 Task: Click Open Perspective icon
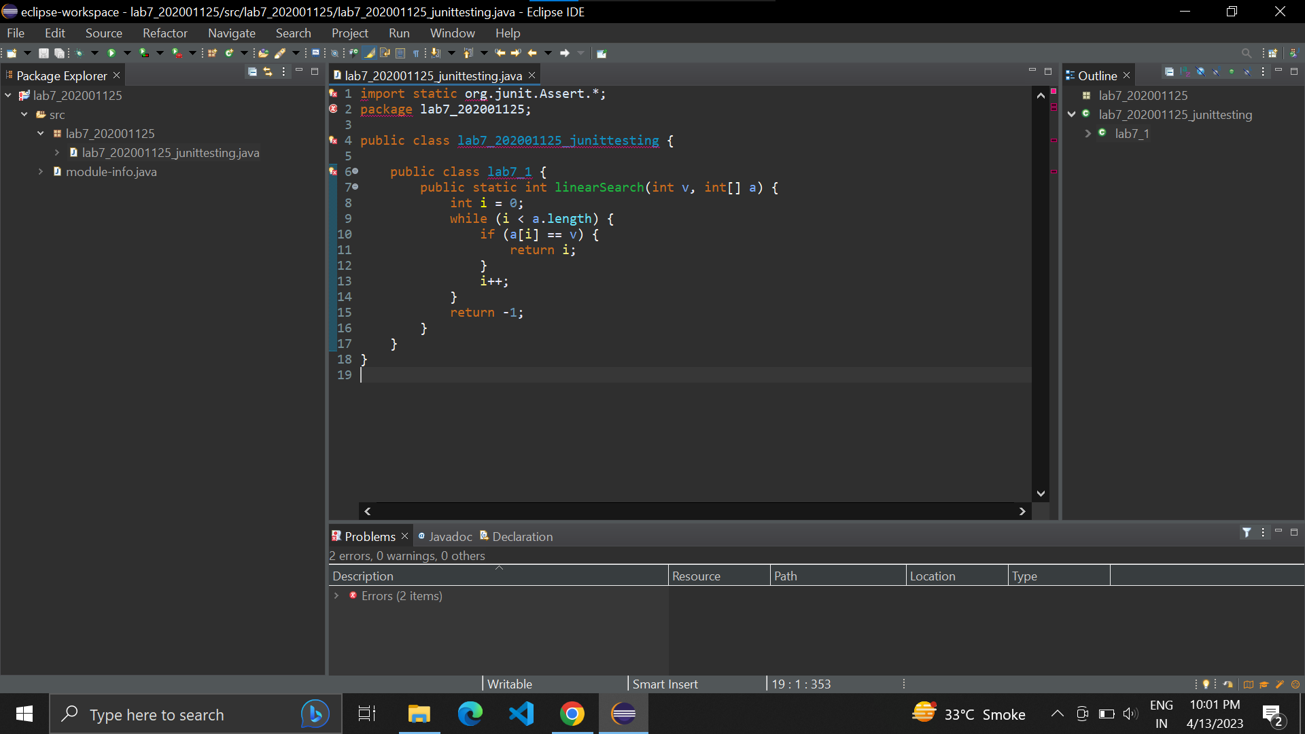[1273, 53]
